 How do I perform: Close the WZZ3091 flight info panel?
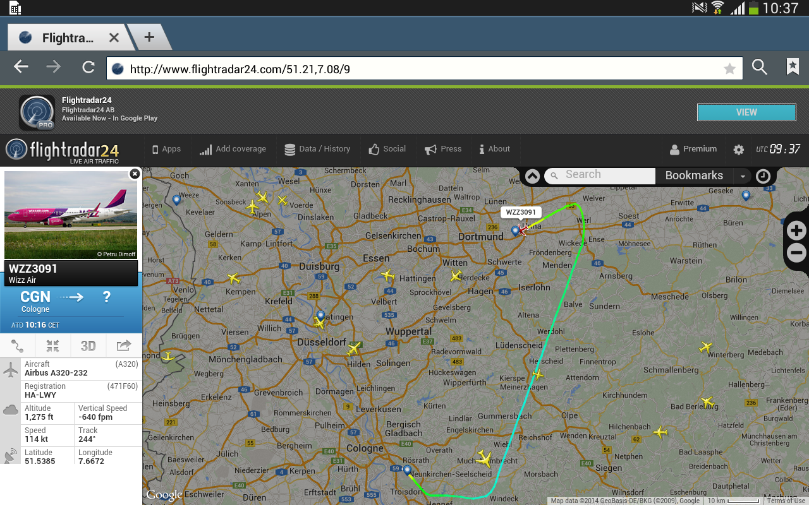point(134,174)
